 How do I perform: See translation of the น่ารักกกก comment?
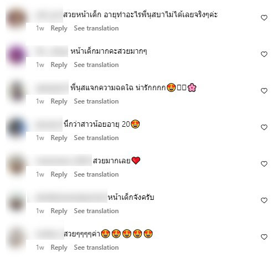click(x=96, y=101)
